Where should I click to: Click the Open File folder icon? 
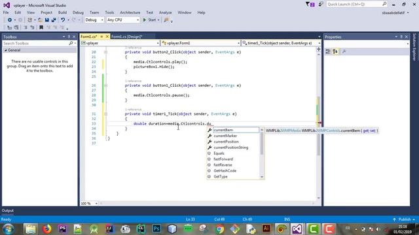(40, 20)
